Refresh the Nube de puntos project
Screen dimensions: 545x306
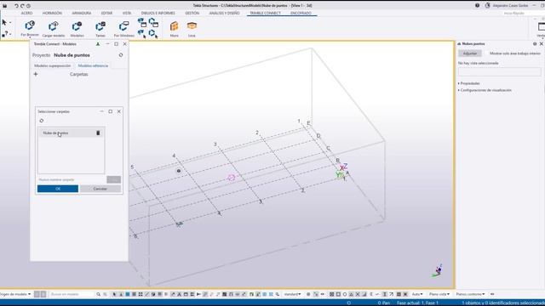pyautogui.click(x=121, y=55)
